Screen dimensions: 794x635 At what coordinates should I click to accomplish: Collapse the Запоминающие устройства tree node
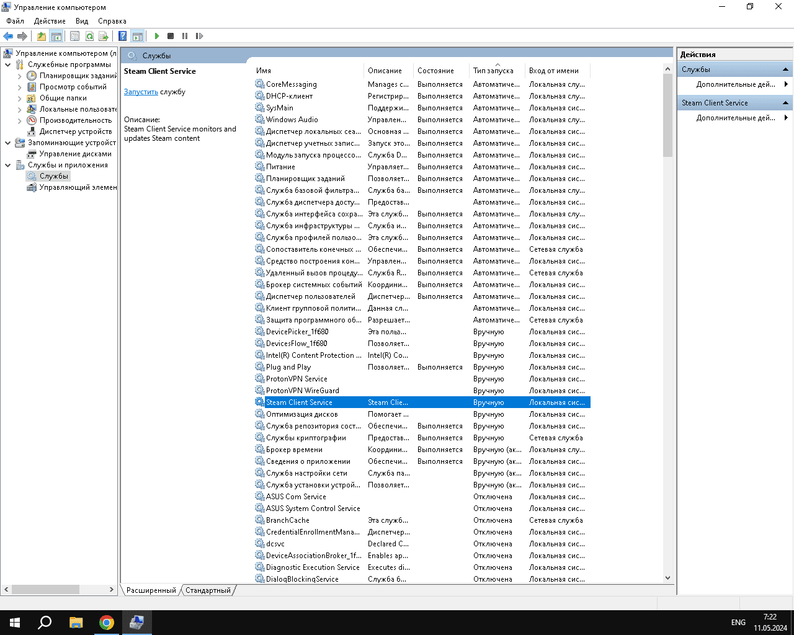click(8, 143)
